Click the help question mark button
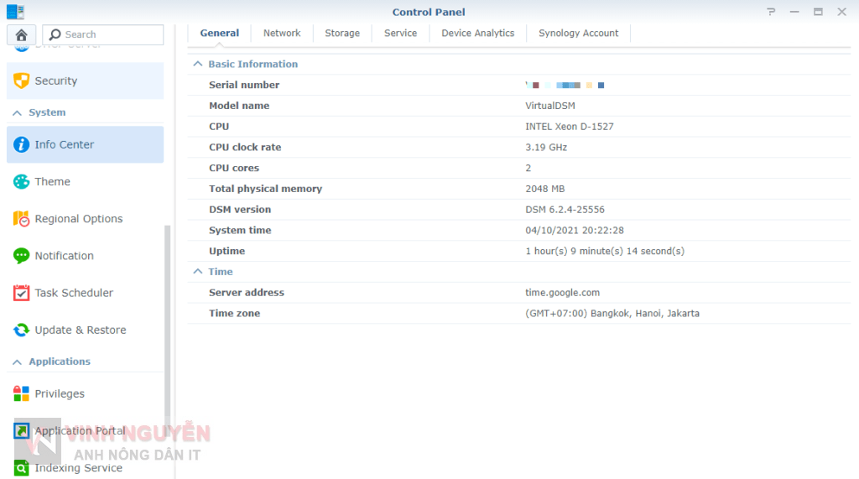 [771, 12]
